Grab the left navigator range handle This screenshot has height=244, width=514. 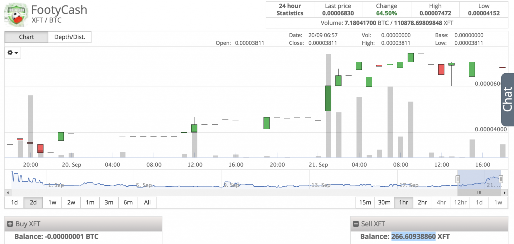pyautogui.click(x=458, y=179)
